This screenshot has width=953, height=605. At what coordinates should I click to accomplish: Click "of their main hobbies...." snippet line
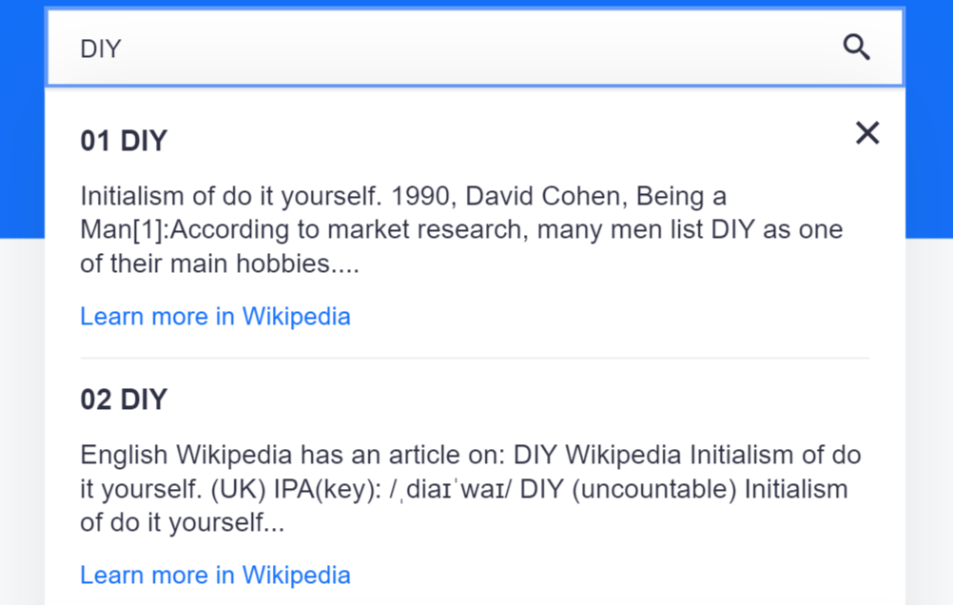[x=219, y=263]
